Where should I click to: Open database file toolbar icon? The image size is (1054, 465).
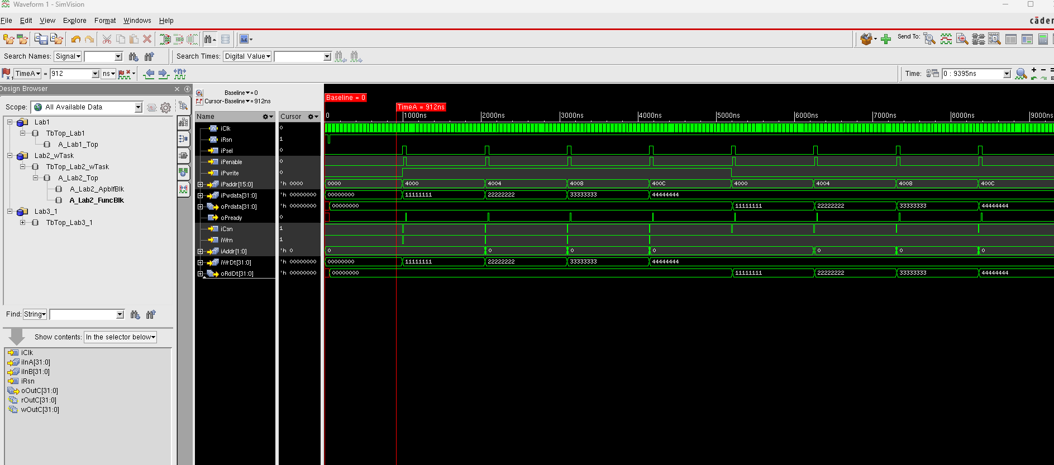point(8,39)
